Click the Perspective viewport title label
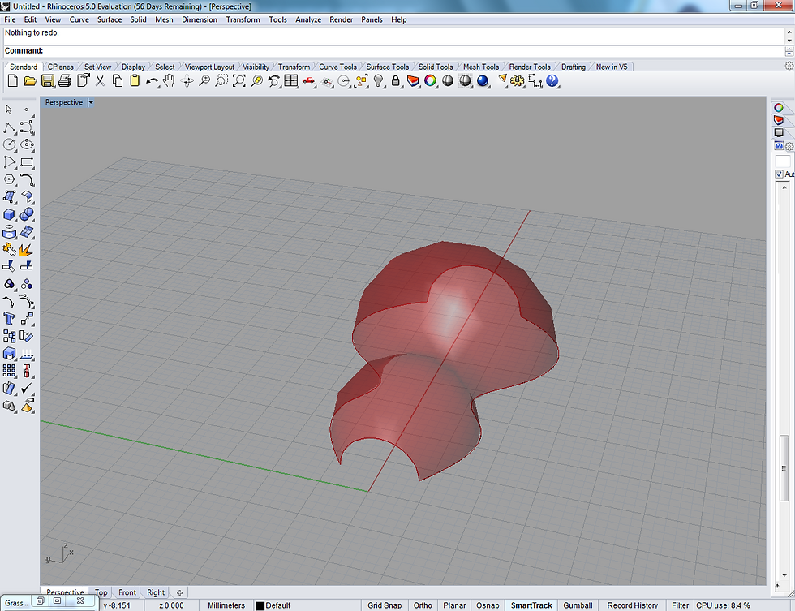Screen dimensions: 795x611 64,102
